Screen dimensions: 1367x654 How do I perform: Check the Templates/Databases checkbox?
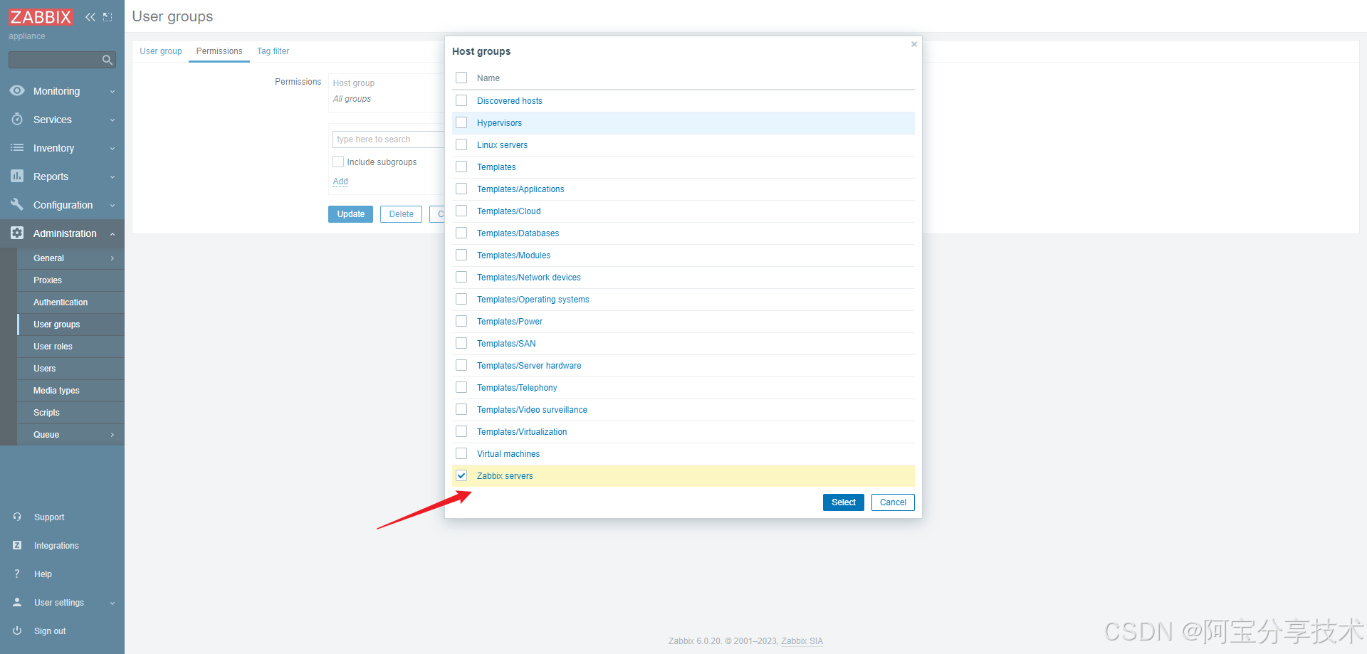coord(461,233)
